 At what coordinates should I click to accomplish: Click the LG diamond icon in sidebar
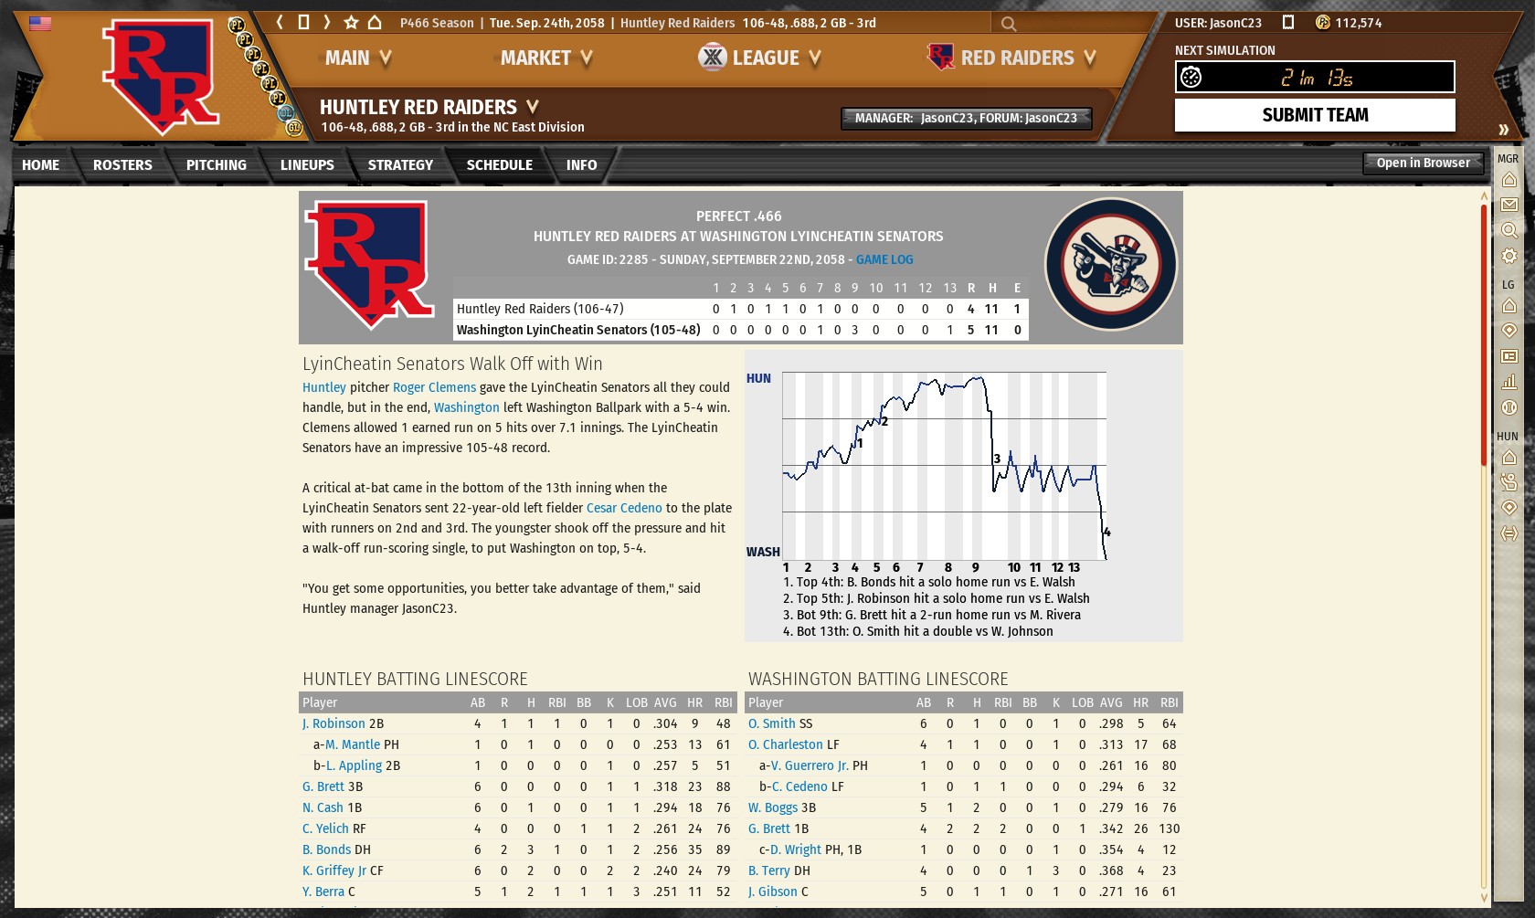coord(1509,331)
